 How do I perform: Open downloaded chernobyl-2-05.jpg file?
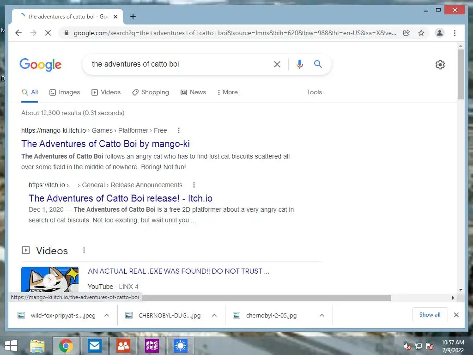[x=266, y=315]
